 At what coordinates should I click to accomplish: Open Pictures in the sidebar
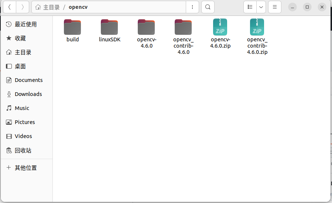pos(25,122)
